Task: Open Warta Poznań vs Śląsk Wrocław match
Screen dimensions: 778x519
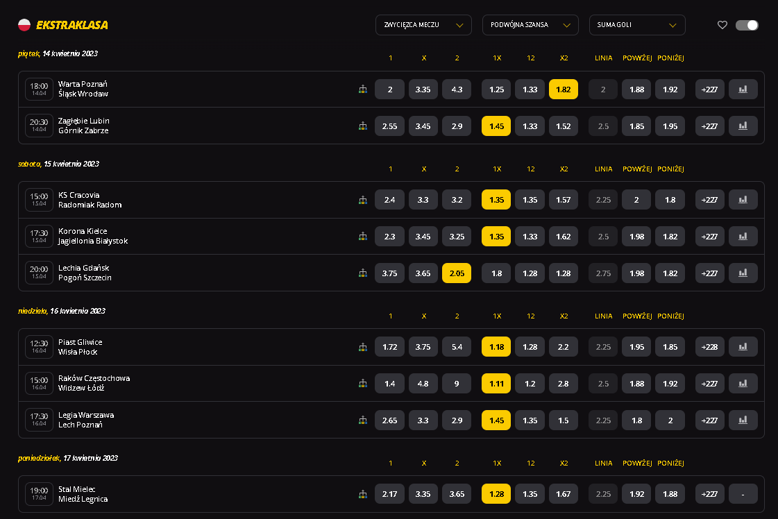Action: [x=83, y=89]
